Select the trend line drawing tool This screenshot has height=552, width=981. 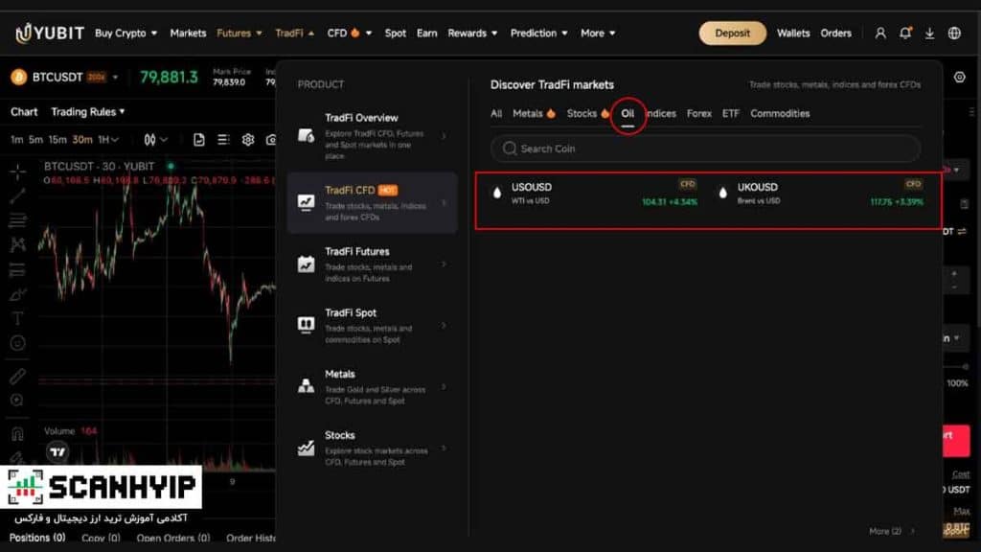[x=17, y=195]
